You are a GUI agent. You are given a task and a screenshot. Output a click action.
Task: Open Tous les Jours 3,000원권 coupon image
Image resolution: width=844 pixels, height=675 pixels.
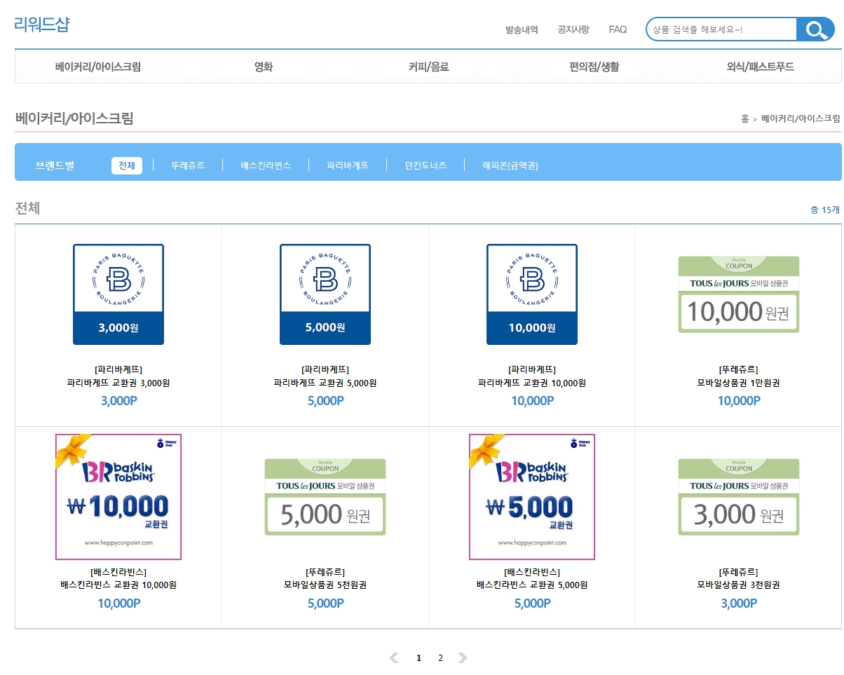(x=739, y=497)
